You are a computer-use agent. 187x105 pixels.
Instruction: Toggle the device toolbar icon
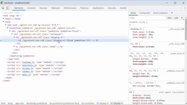[8, 8]
